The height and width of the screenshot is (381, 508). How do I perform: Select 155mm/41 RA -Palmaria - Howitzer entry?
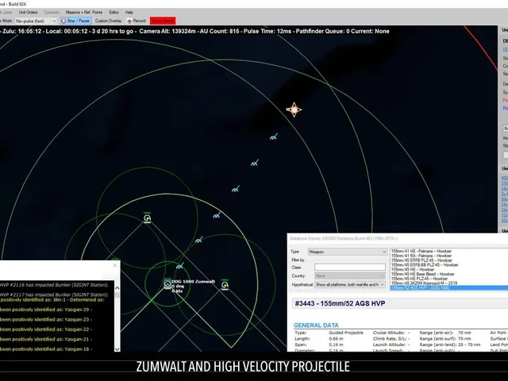421,256
